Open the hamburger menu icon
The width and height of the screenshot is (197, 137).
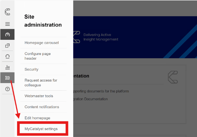[x=7, y=24]
